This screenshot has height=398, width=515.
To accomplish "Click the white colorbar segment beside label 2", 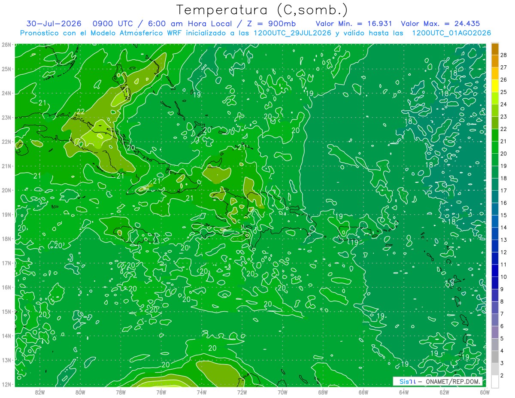I will (x=495, y=382).
